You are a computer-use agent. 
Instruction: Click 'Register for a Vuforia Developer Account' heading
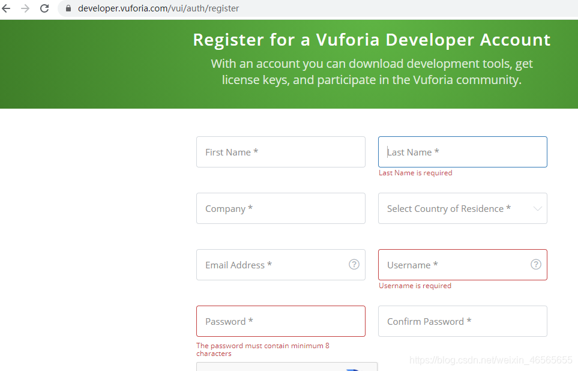tap(372, 40)
